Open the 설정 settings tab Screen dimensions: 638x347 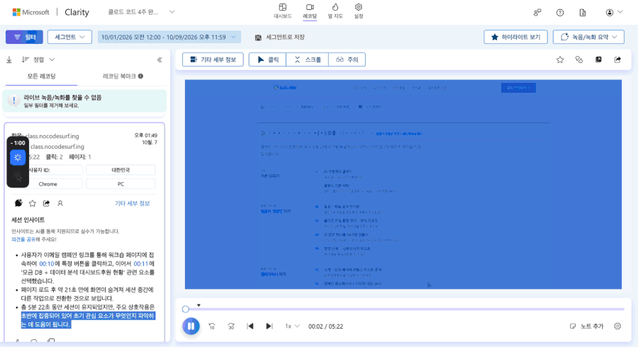coord(359,11)
